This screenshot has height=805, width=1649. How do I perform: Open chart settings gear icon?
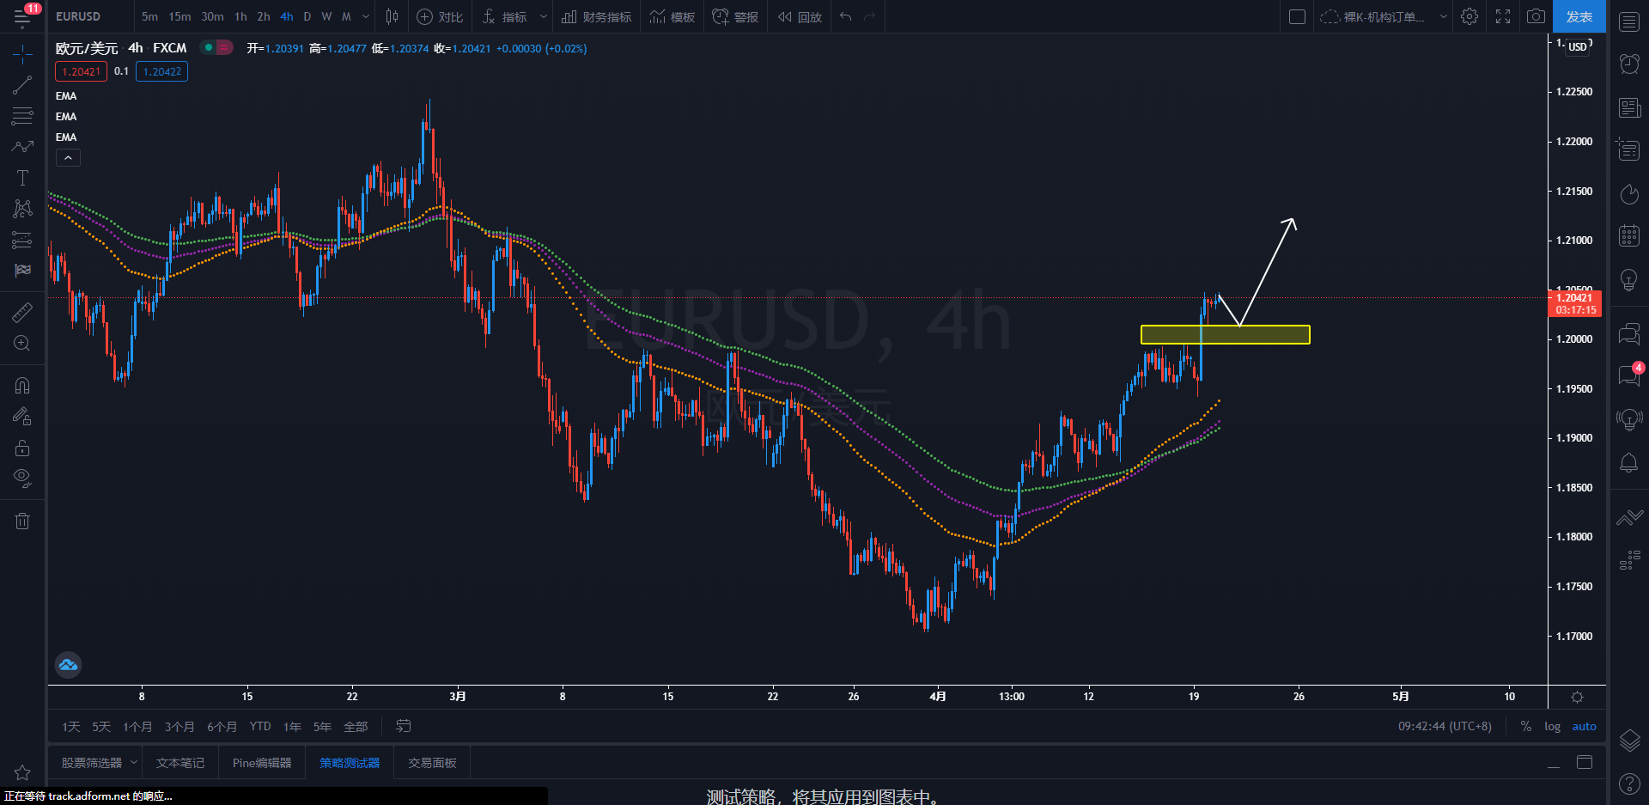tap(1469, 16)
